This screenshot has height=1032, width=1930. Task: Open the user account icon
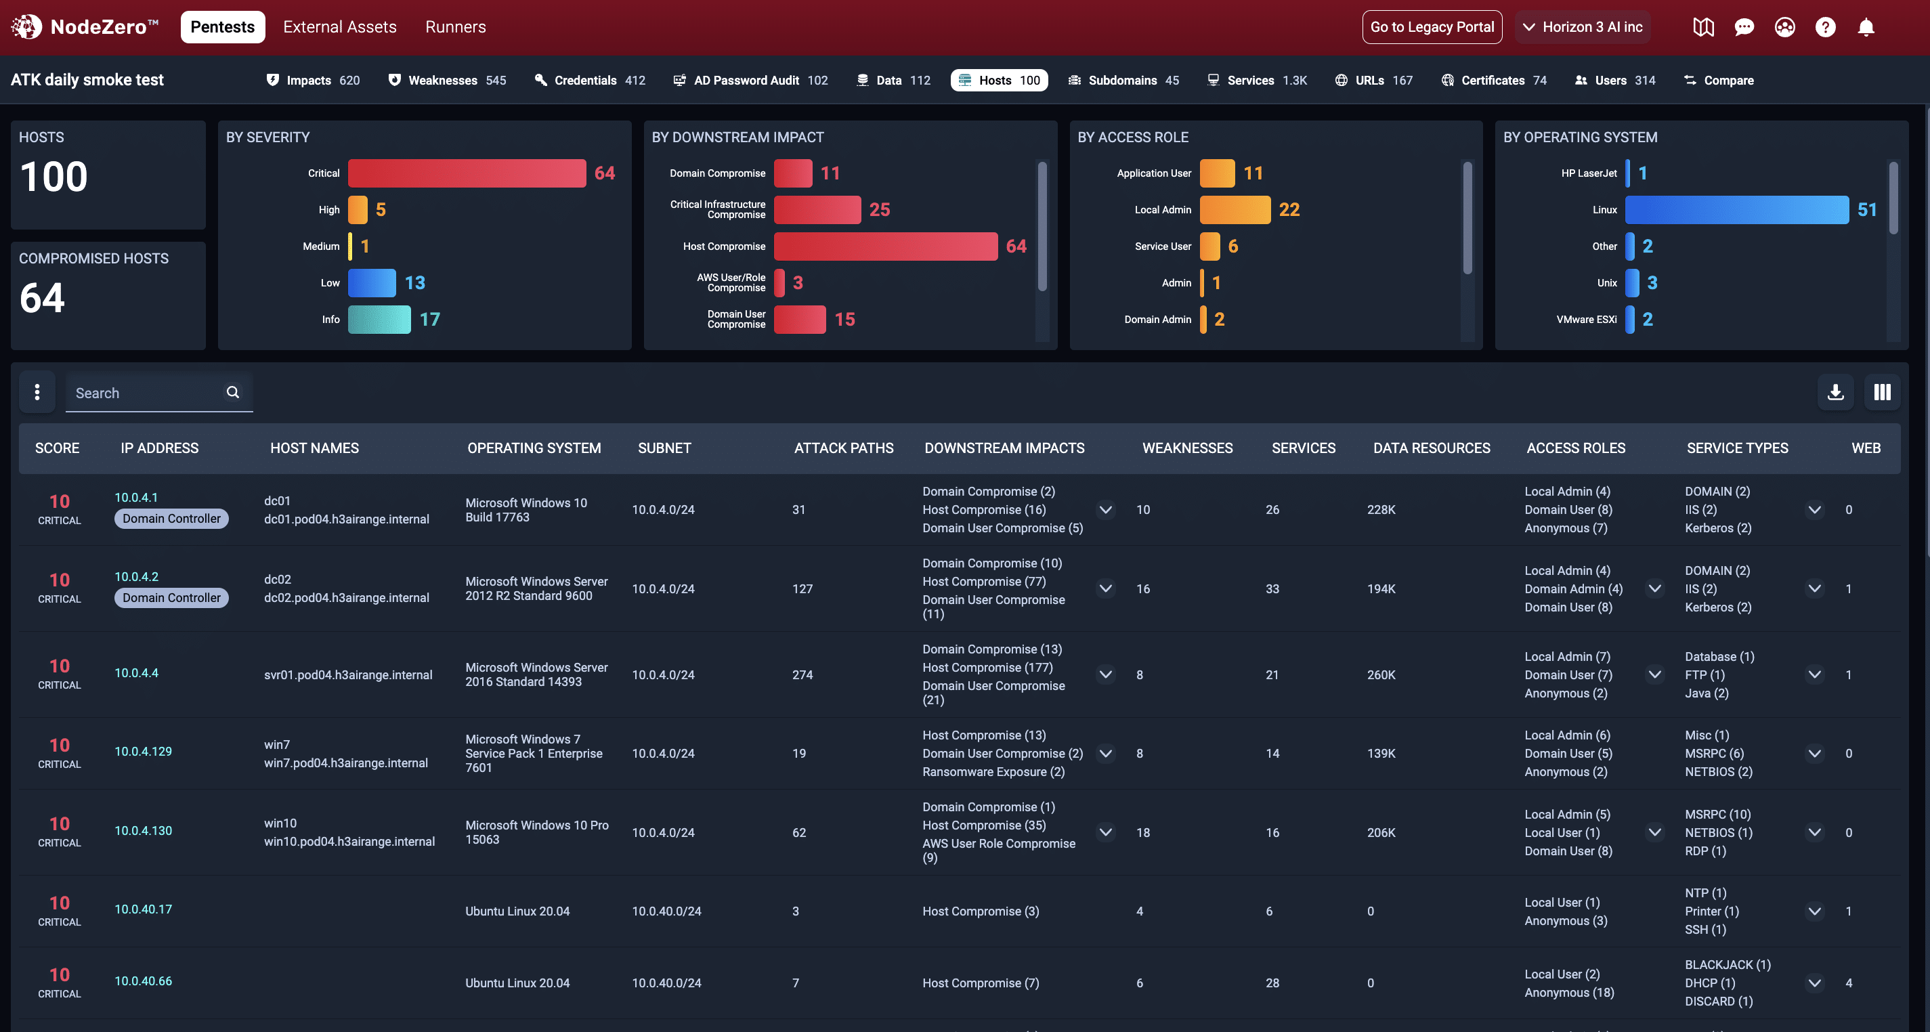coord(1784,27)
